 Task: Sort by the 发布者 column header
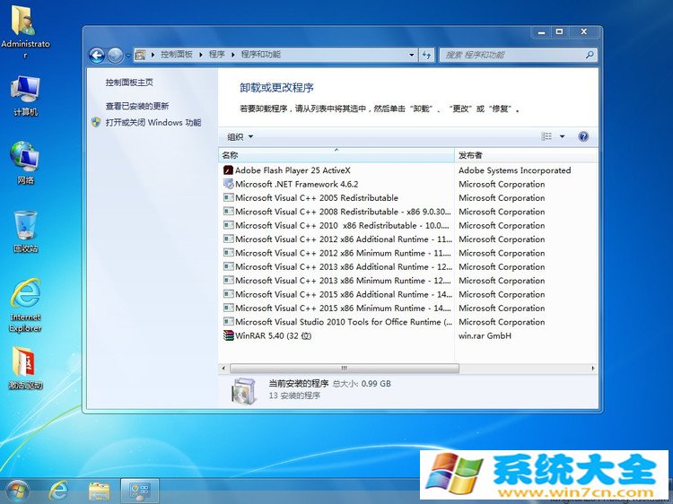click(x=471, y=155)
